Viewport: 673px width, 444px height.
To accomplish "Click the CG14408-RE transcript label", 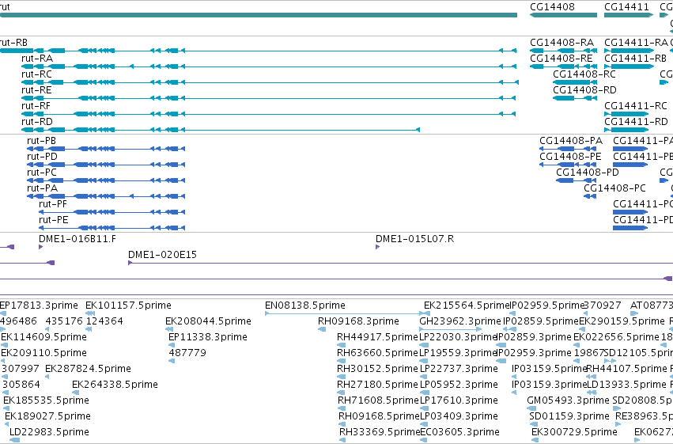I will pyautogui.click(x=561, y=59).
